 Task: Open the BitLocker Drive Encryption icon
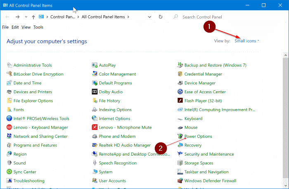pos(9,74)
